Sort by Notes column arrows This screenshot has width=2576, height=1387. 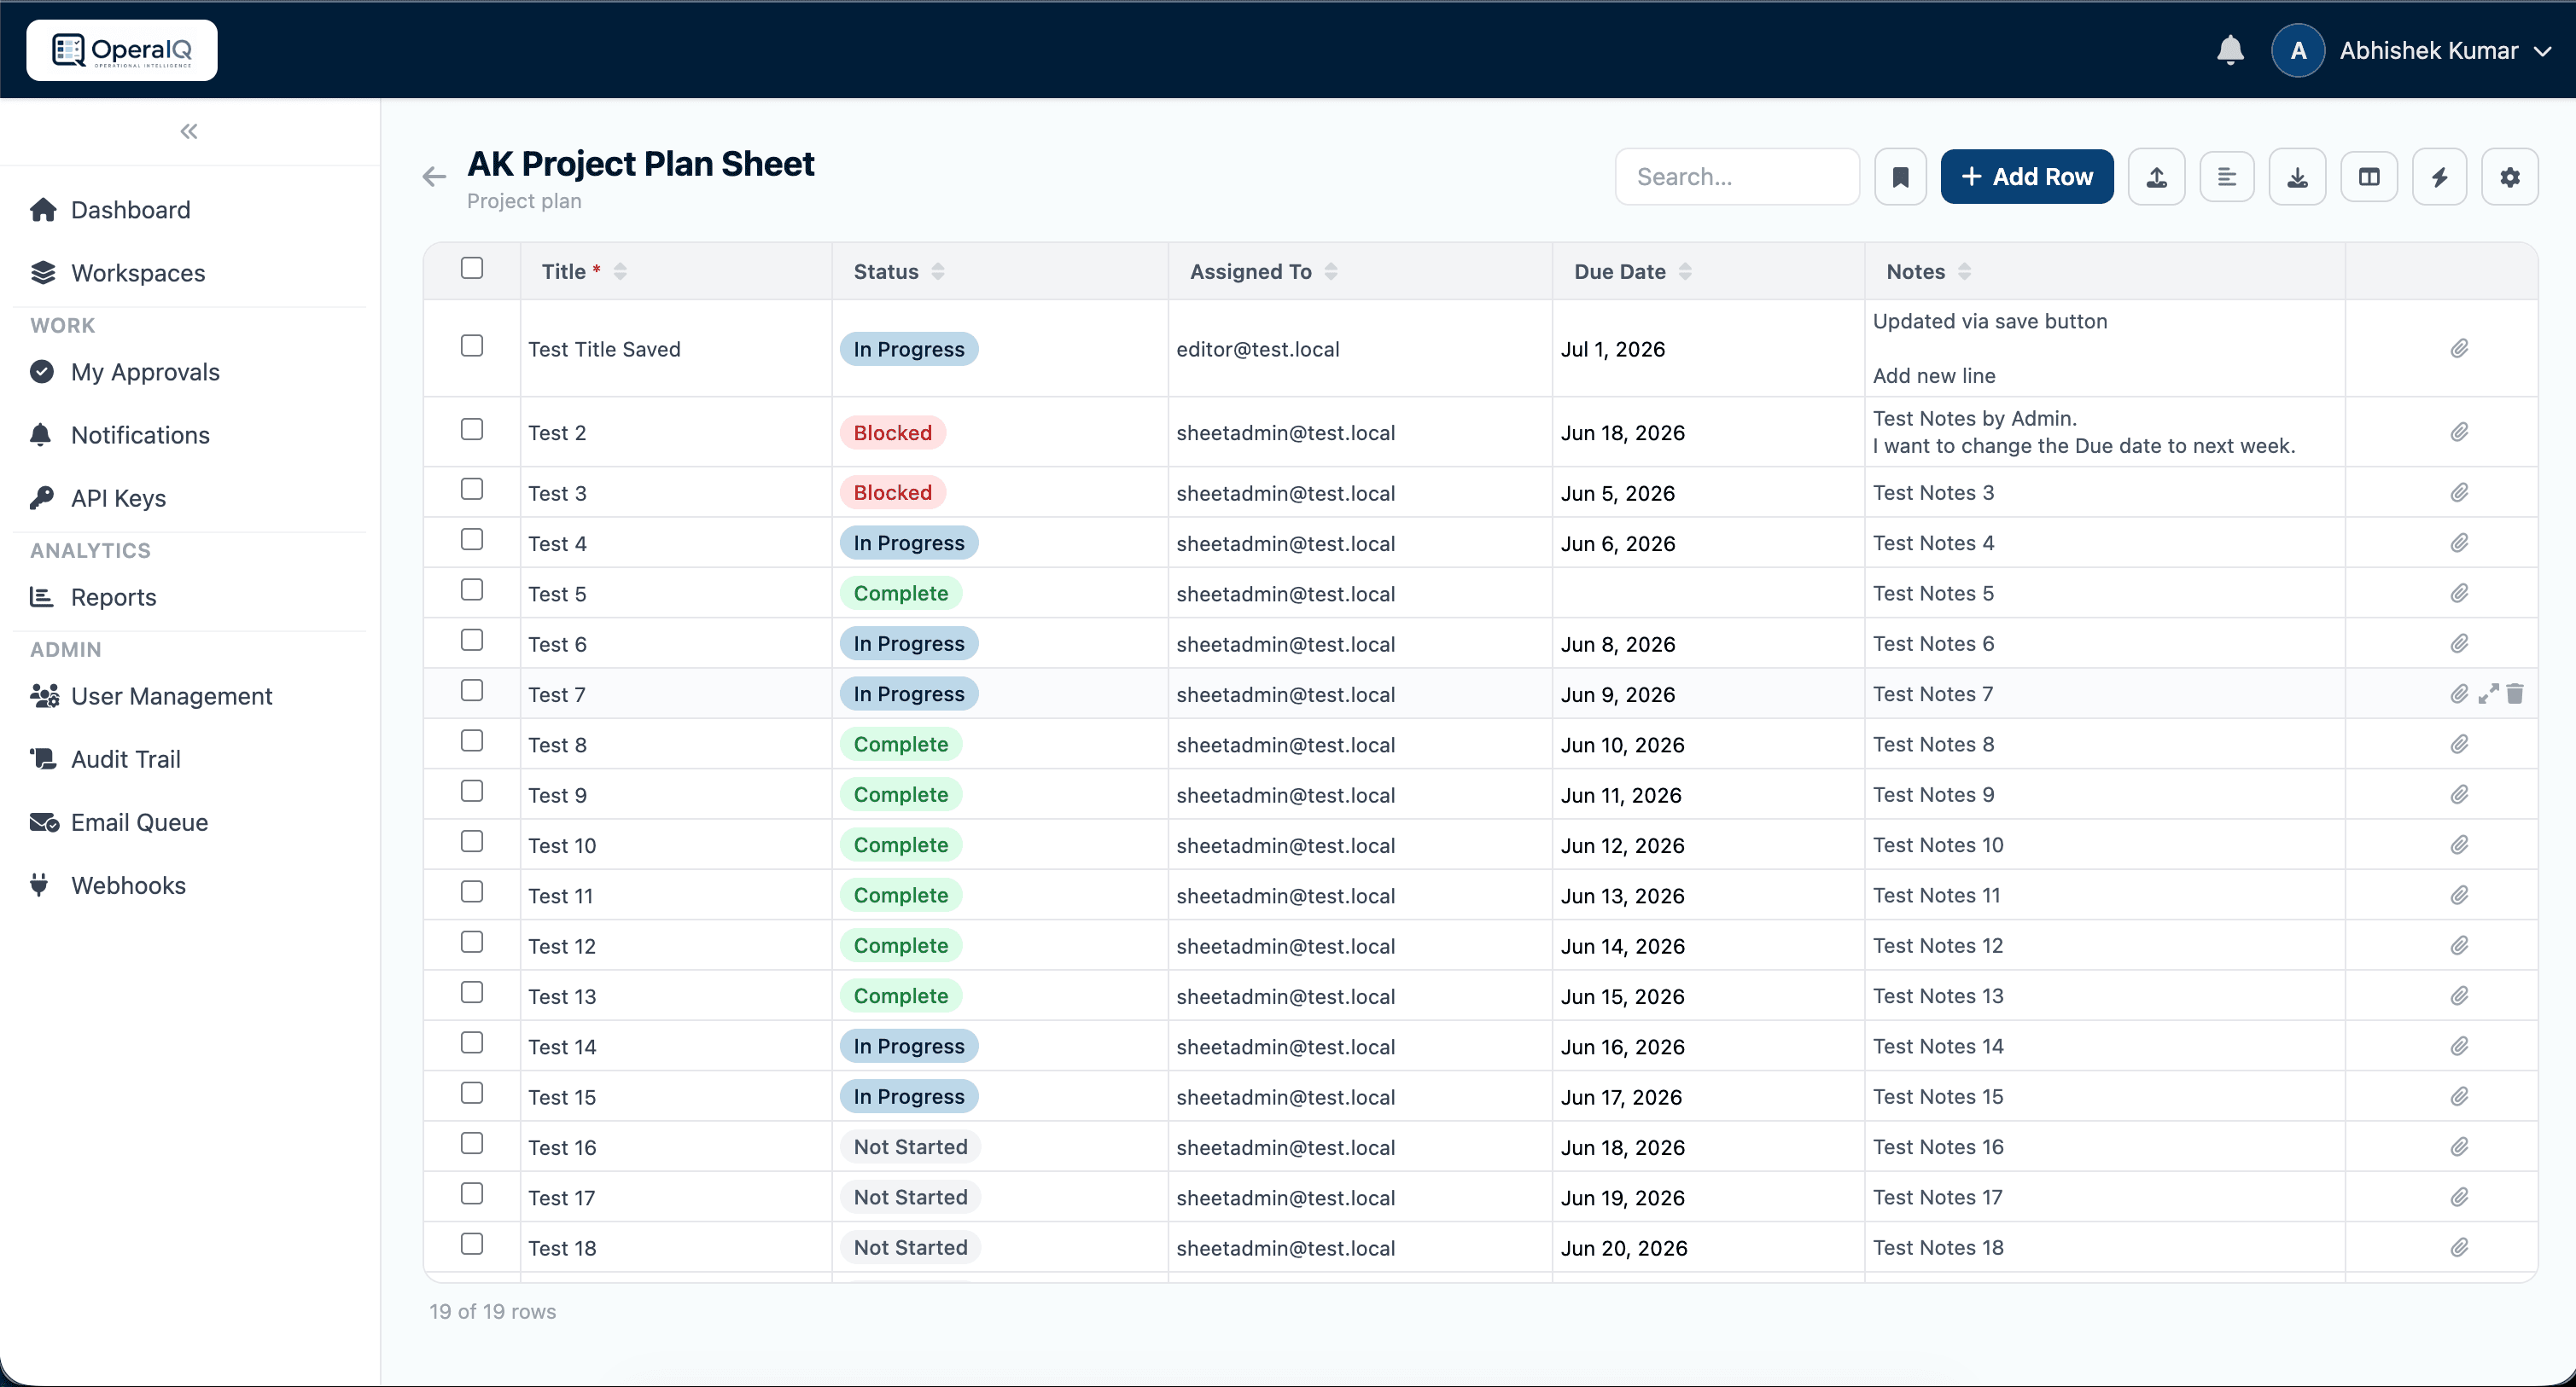pyautogui.click(x=1964, y=270)
